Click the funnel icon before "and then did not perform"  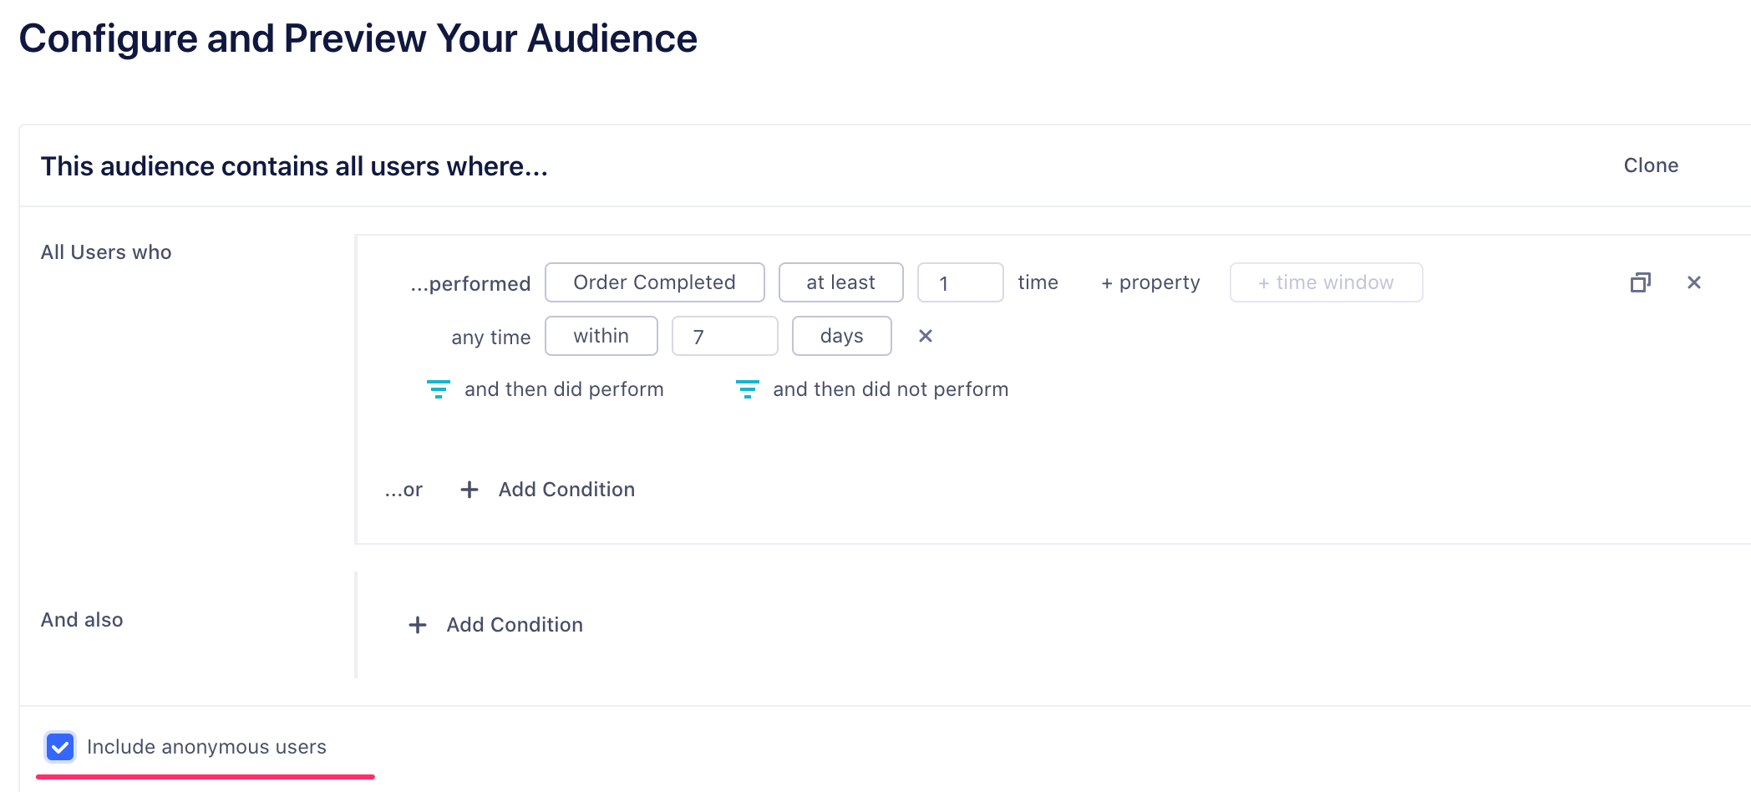click(746, 388)
